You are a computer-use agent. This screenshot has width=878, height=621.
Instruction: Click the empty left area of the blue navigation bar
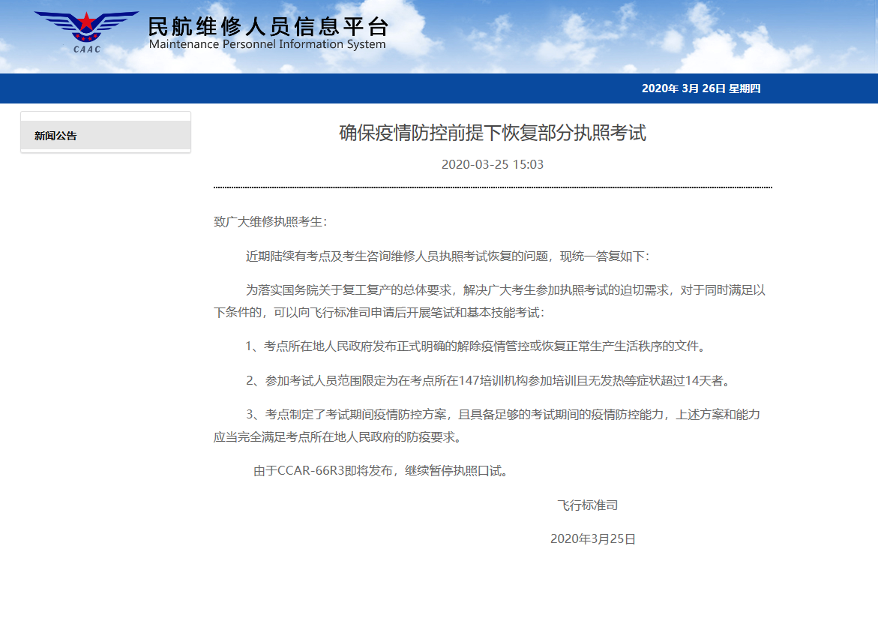pyautogui.click(x=225, y=88)
